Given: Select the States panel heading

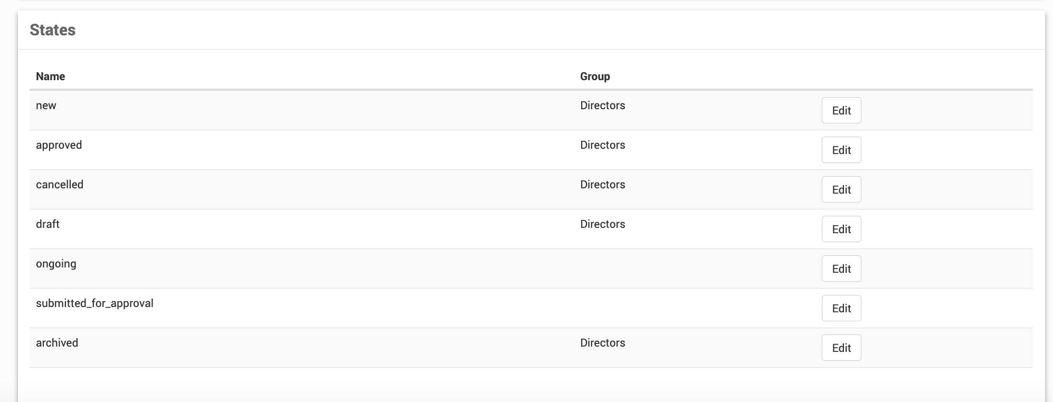Looking at the screenshot, I should (x=52, y=30).
